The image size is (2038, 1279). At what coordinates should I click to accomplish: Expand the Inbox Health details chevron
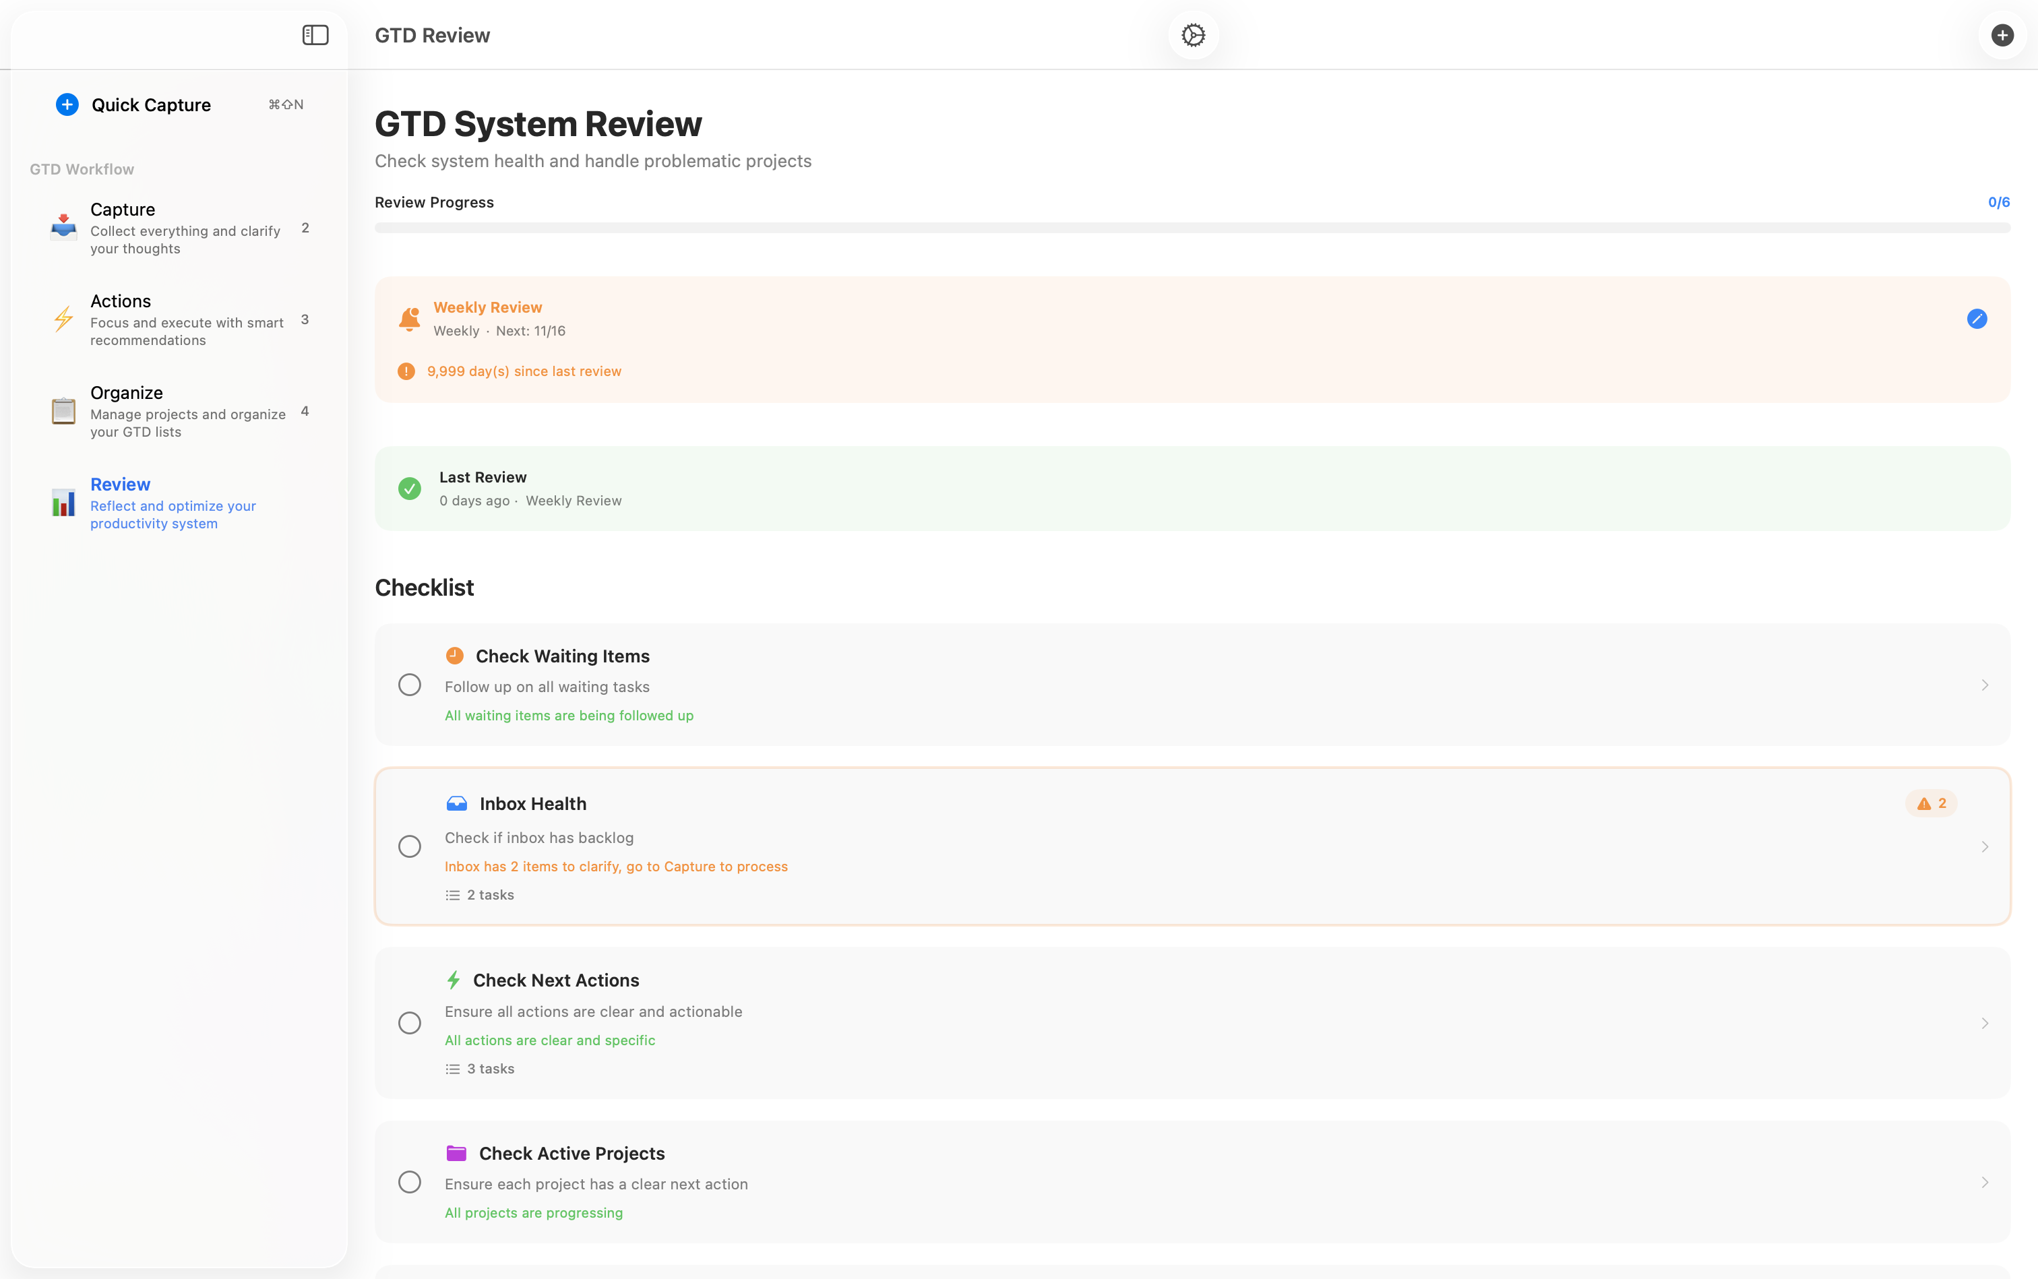1985,846
